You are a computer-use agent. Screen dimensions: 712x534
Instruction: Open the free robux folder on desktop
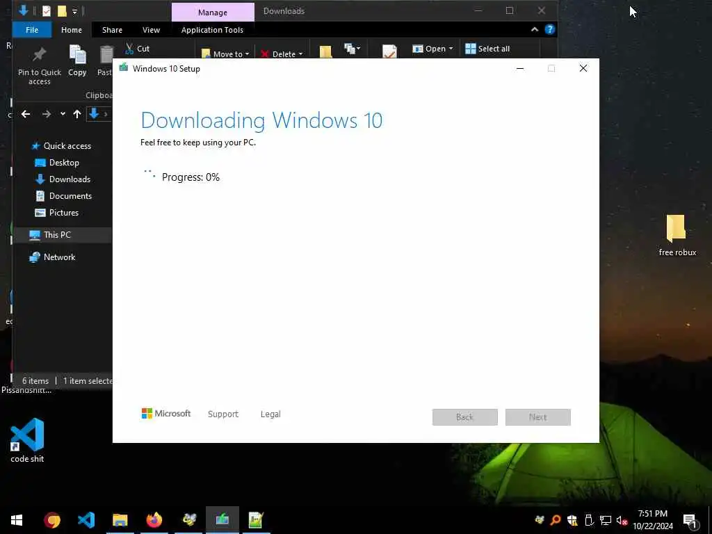(677, 235)
